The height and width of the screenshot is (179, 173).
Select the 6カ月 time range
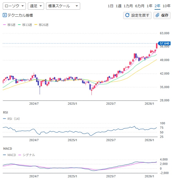(140, 6)
